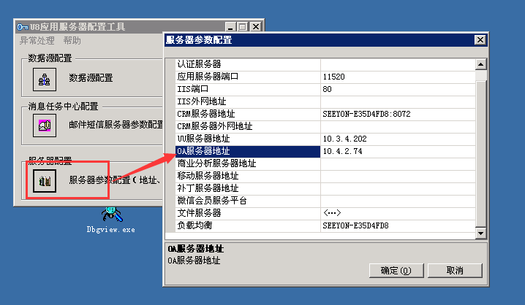Click the U8 key icon in title bar
The width and height of the screenshot is (525, 305).
23,27
